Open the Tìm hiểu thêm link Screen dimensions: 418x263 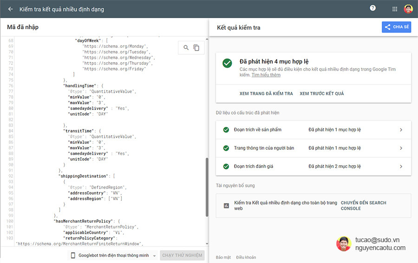266,75
